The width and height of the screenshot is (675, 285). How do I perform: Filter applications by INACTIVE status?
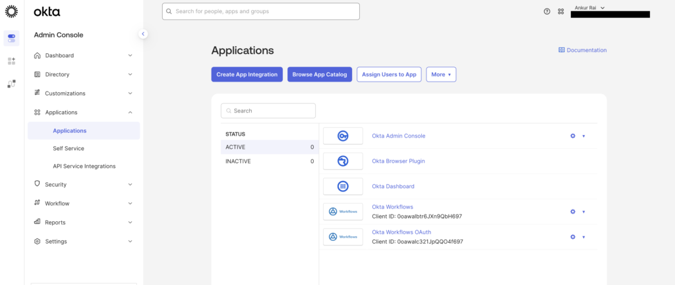(x=269, y=161)
